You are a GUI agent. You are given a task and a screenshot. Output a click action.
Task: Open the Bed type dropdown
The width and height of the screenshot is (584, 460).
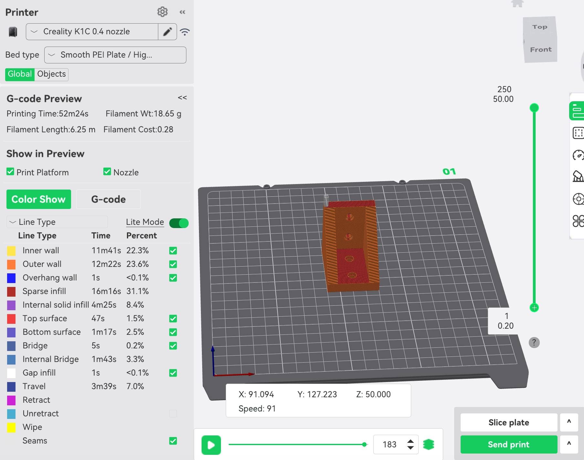115,55
